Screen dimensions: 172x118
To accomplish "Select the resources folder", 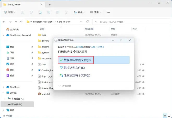I will pos(45,59).
